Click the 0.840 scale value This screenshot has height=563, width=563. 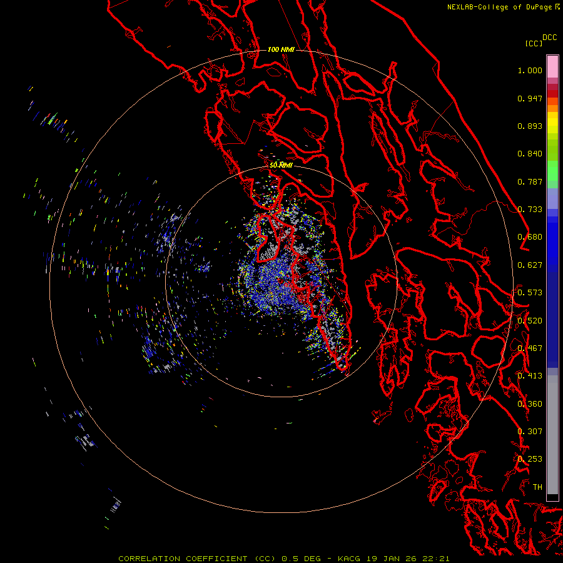(530, 154)
